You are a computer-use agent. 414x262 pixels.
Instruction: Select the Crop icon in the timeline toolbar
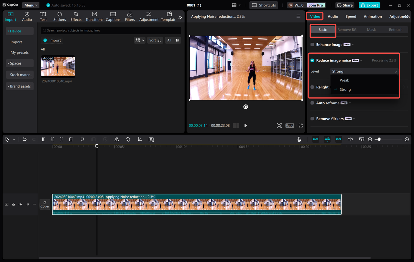click(x=139, y=139)
